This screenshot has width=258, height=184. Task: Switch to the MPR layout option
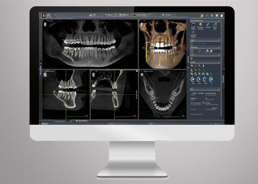click(203, 44)
